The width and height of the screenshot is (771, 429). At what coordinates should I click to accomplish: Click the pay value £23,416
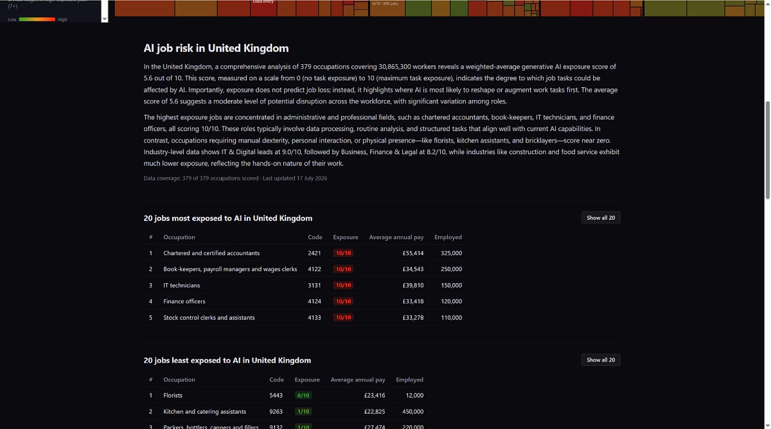[374, 395]
